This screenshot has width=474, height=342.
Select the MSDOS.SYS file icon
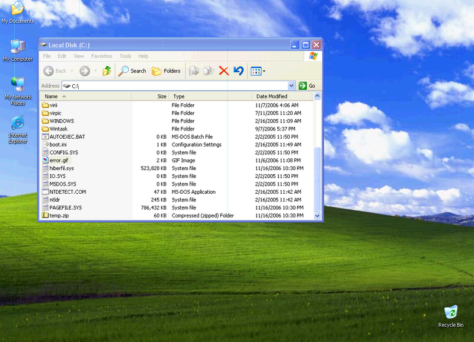pyautogui.click(x=46, y=184)
